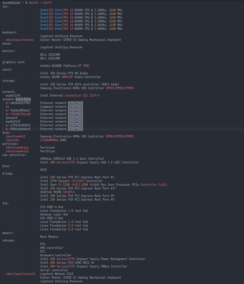Click 'br-8584c8ada6c0' interface name
The width and height of the screenshot is (244, 284).
pyautogui.click(x=18, y=129)
